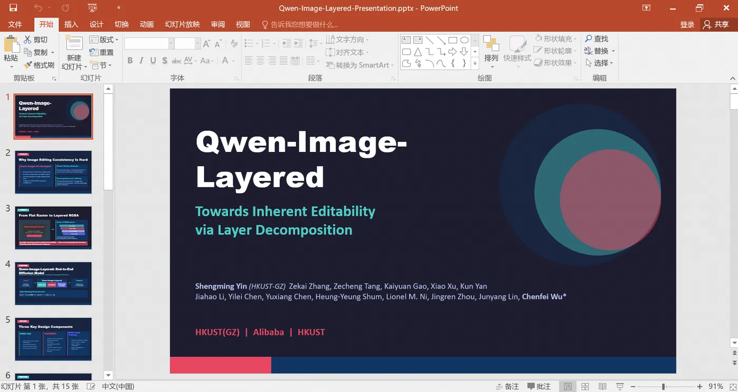This screenshot has width=738, height=392.
Task: Click the Find (查找) button
Action: tap(597, 39)
